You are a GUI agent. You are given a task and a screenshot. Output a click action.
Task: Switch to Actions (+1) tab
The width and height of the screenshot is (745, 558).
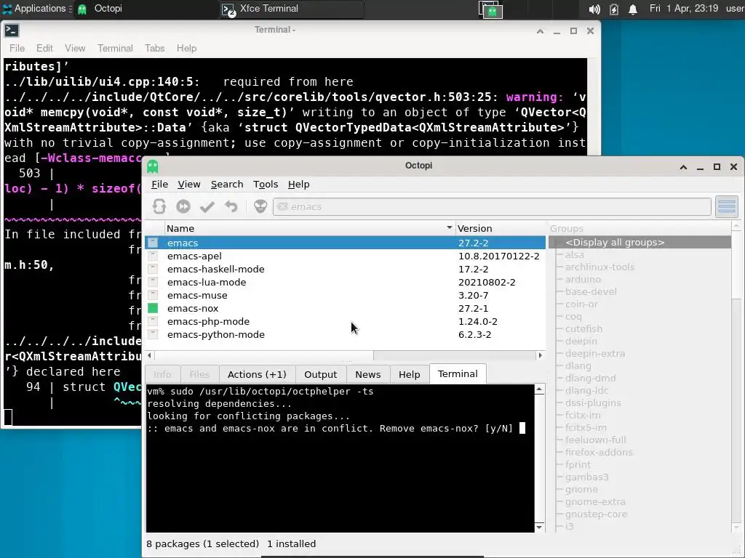(257, 374)
